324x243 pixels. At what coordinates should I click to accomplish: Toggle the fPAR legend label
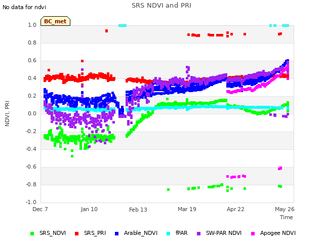click(182, 233)
